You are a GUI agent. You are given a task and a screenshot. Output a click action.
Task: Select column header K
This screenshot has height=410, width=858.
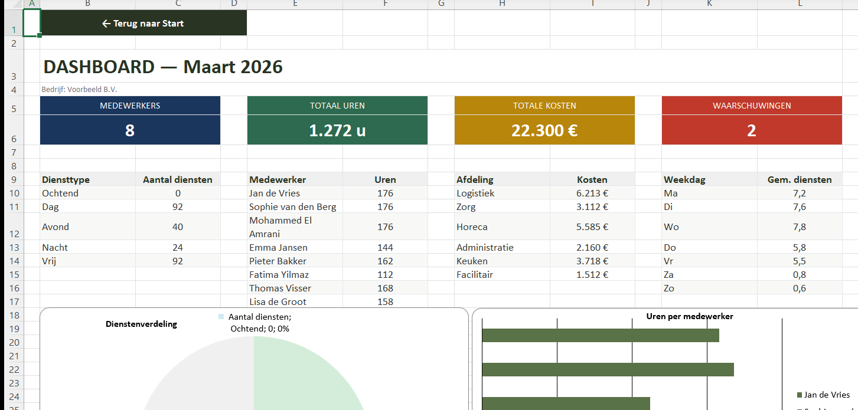tap(709, 4)
